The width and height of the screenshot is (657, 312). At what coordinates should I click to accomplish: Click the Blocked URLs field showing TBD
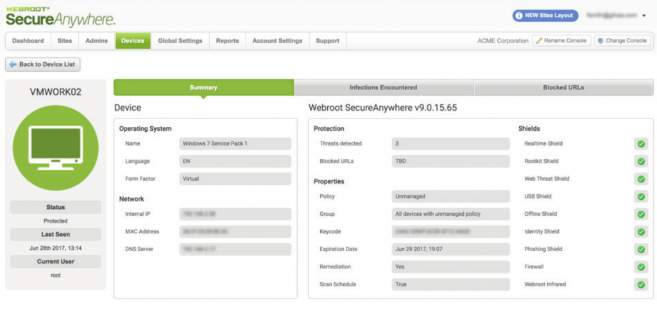[451, 161]
